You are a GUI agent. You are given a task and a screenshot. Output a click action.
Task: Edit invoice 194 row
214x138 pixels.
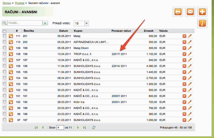click(x=190, y=78)
